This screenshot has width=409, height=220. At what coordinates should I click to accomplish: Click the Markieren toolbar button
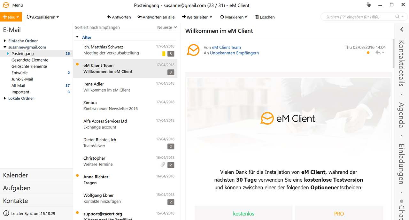(x=232, y=17)
